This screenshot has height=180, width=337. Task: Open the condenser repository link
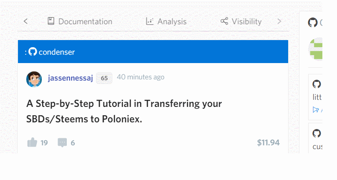(57, 52)
